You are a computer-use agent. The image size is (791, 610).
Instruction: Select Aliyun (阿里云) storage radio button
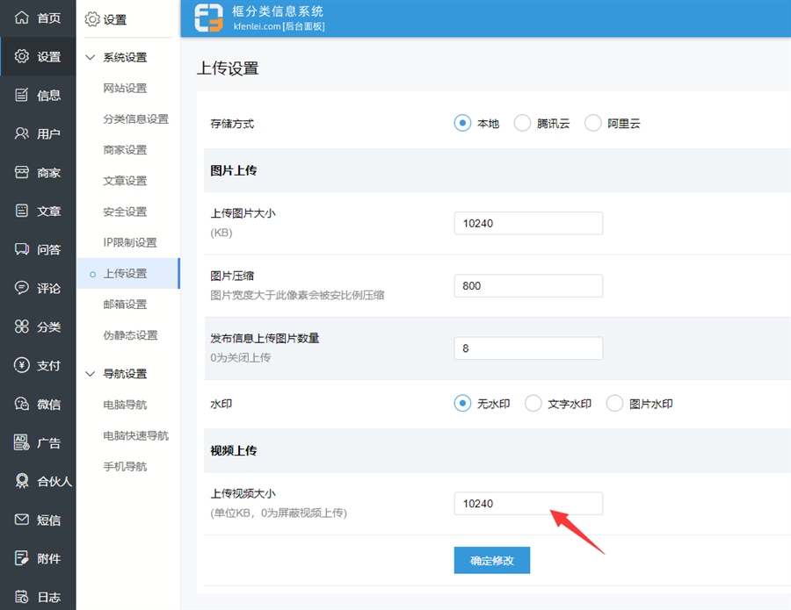(x=593, y=124)
